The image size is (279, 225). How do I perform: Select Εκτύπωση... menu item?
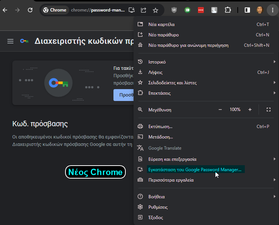point(205,127)
